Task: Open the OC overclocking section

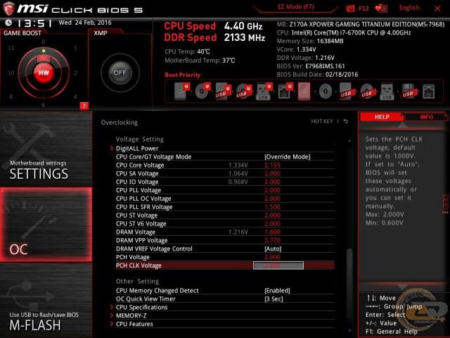Action: [46, 225]
